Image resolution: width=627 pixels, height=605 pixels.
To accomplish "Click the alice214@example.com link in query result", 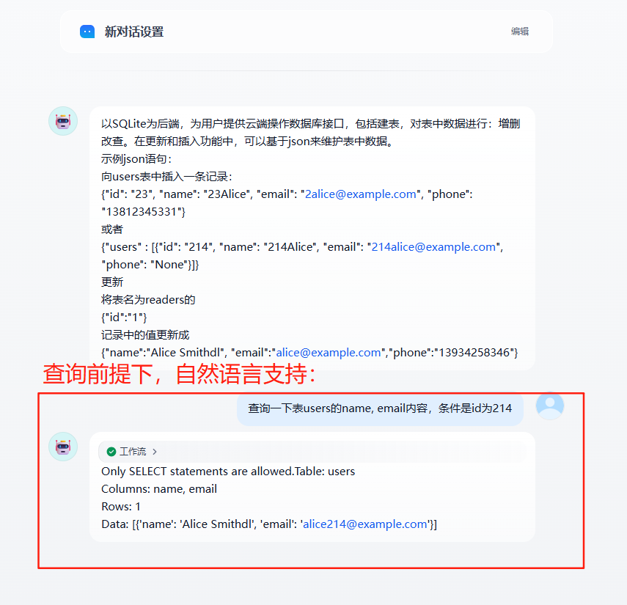I will point(364,524).
